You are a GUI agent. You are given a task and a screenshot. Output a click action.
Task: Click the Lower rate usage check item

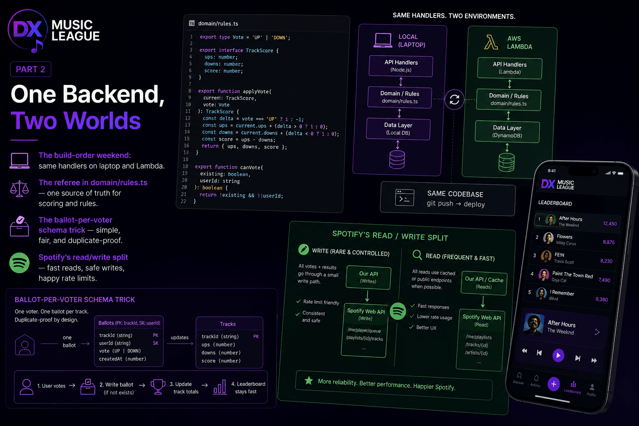coord(431,317)
